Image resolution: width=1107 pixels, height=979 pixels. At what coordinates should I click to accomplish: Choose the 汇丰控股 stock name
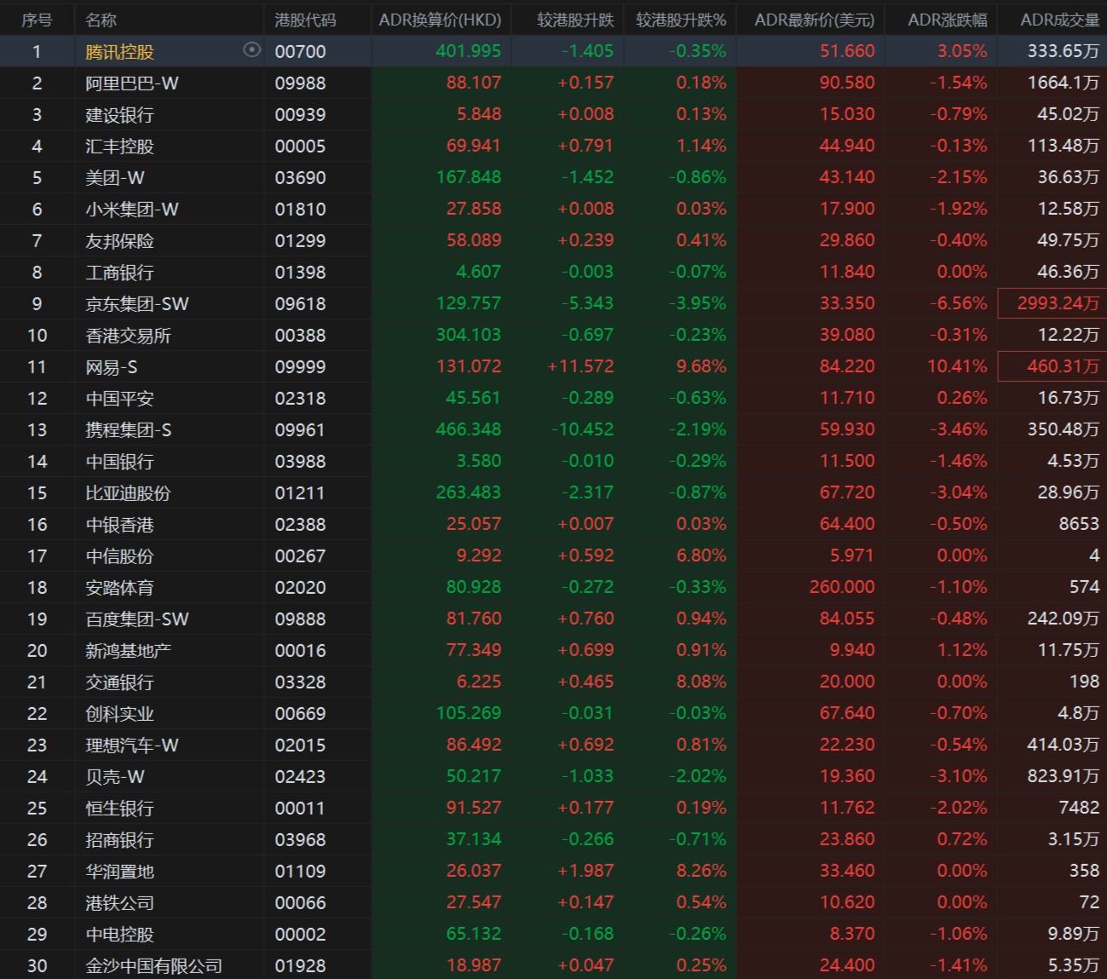119,147
